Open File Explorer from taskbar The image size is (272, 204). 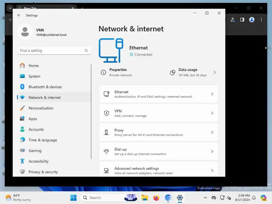click(x=144, y=198)
